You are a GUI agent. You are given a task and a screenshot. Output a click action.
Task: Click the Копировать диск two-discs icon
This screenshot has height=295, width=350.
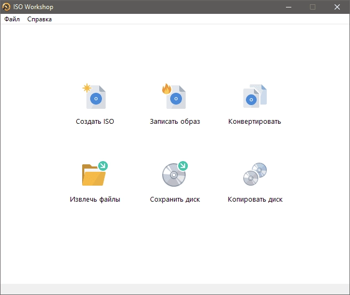click(255, 174)
